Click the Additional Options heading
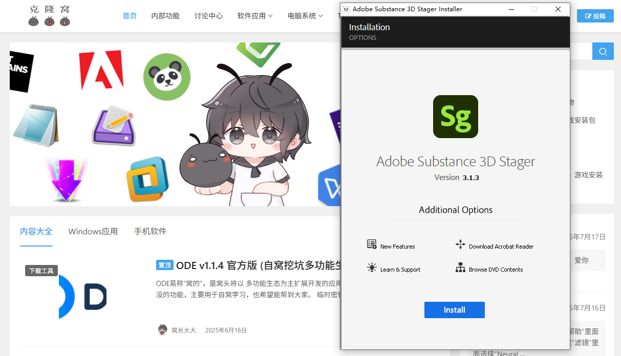The height and width of the screenshot is (356, 621). pos(456,210)
